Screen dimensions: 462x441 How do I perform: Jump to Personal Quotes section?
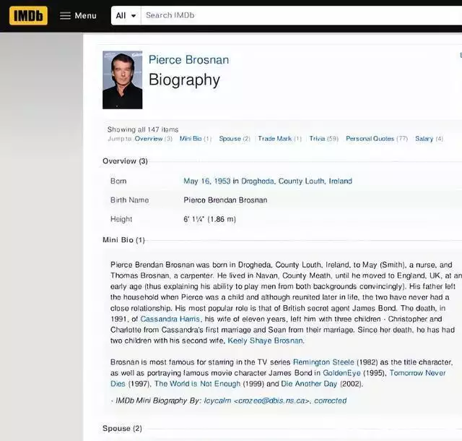click(x=370, y=138)
